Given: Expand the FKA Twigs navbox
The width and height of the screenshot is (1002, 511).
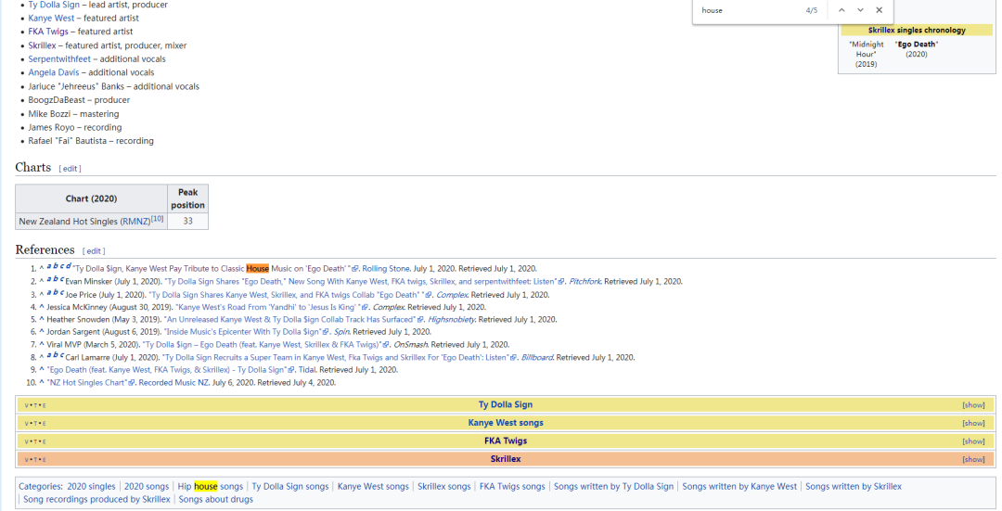Looking at the screenshot, I should tap(973, 441).
